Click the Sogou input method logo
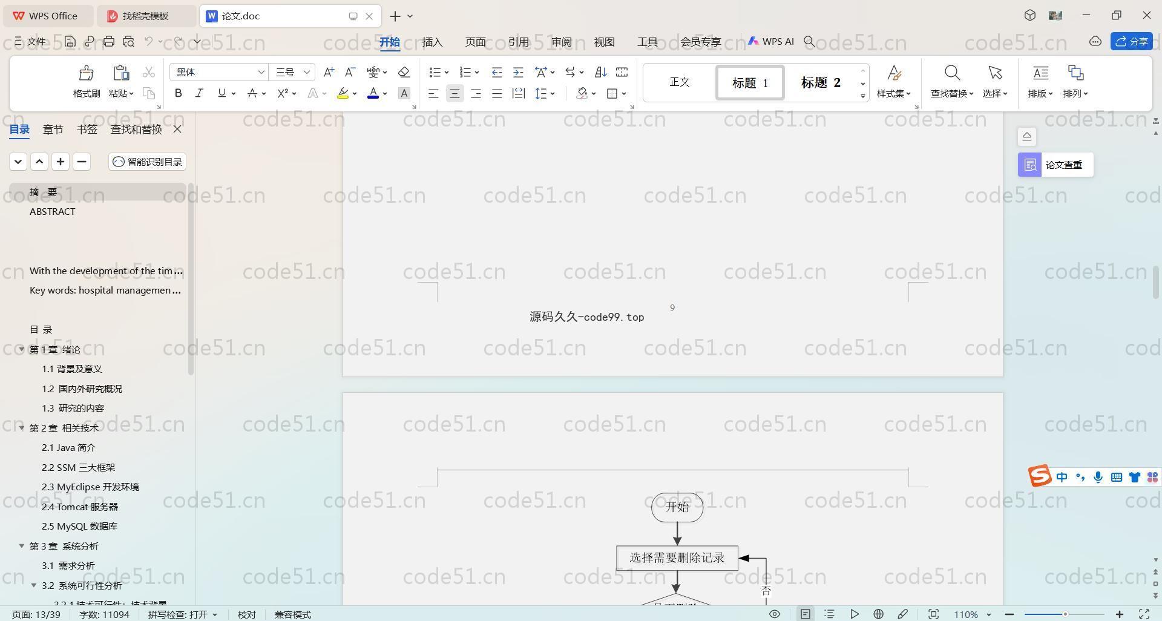1162x621 pixels. pos(1040,476)
